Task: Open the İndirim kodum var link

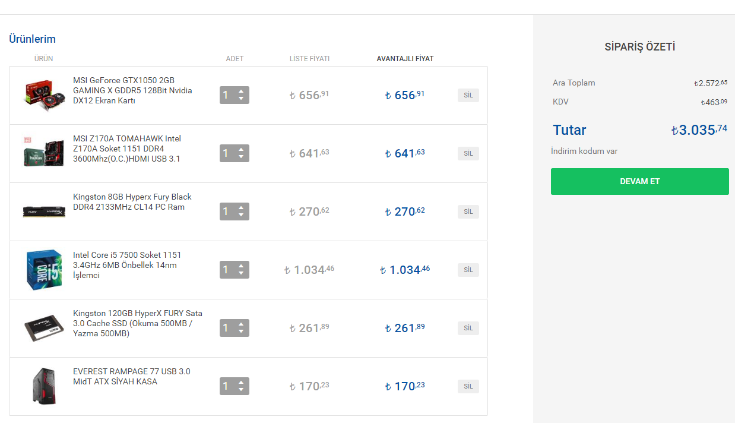Action: pyautogui.click(x=584, y=151)
